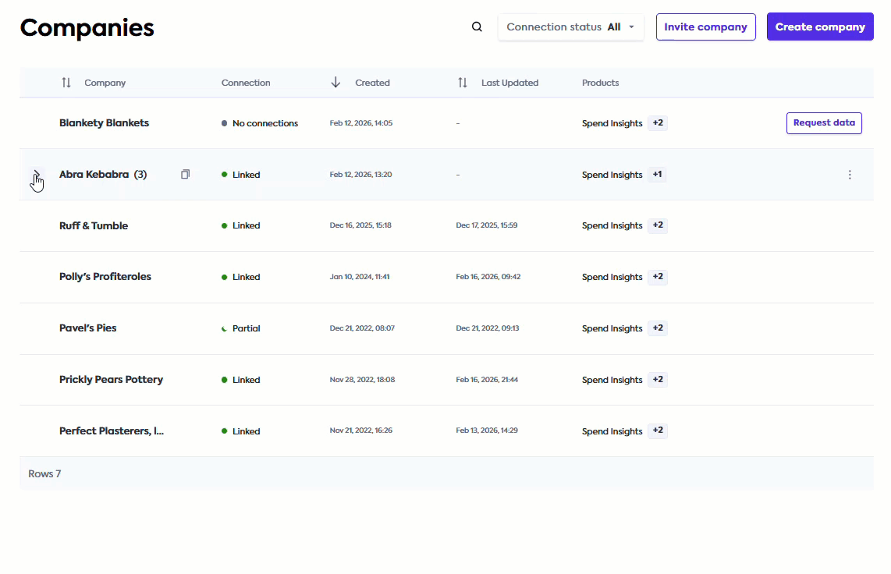The height and width of the screenshot is (574, 891).
Task: Click the No connections status dot
Action: (225, 122)
